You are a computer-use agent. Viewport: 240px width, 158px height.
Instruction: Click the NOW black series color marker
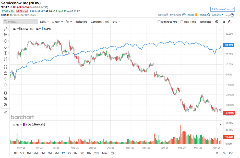(x=20, y=29)
